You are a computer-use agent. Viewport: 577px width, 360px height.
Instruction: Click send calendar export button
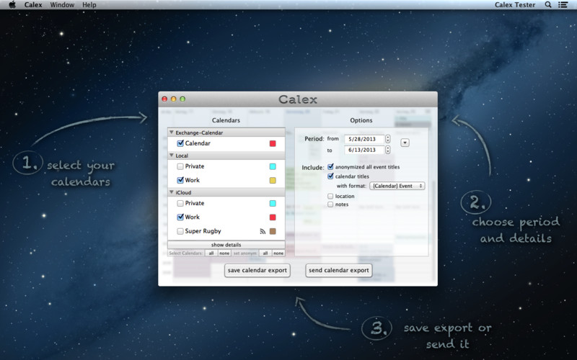[x=338, y=271]
